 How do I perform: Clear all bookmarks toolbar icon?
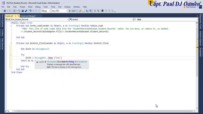coord(112,11)
